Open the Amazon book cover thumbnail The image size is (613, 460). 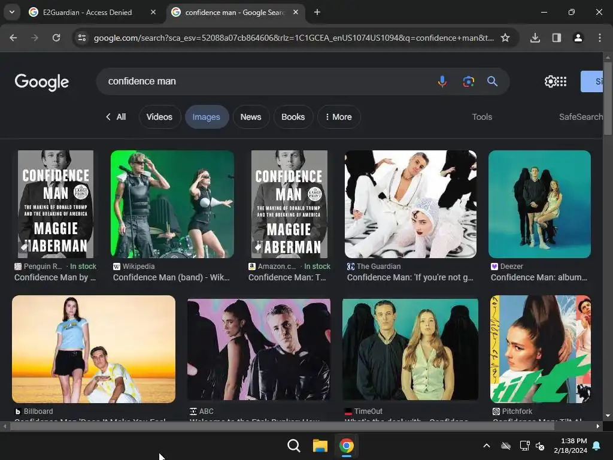(289, 204)
